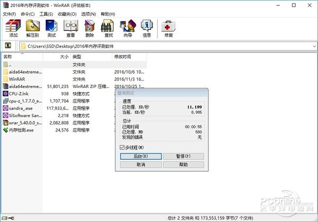Click the 后台(B) background button
The height and width of the screenshot is (222, 318).
tap(141, 156)
